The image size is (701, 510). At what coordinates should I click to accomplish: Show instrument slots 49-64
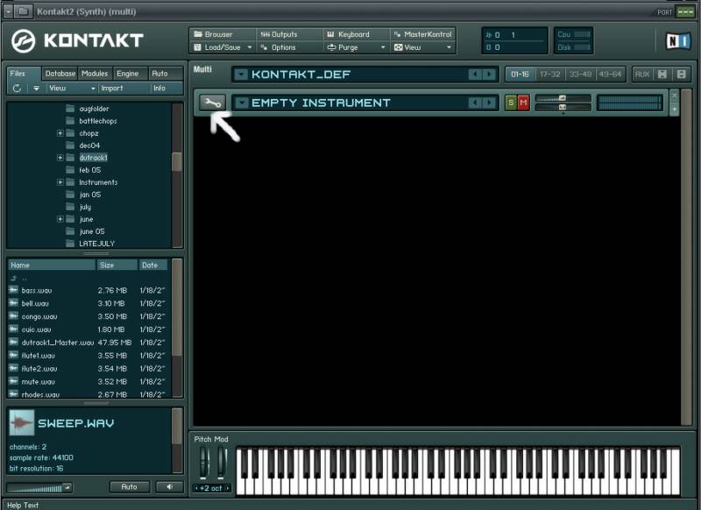coord(610,74)
